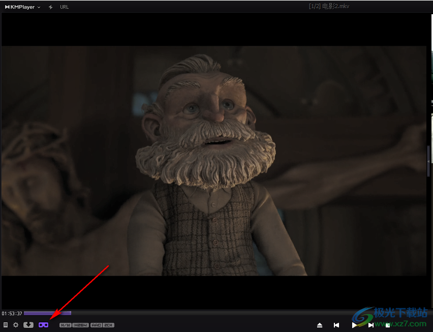The height and width of the screenshot is (332, 433).
Task: Click the video frame display area
Action: (x=214, y=161)
